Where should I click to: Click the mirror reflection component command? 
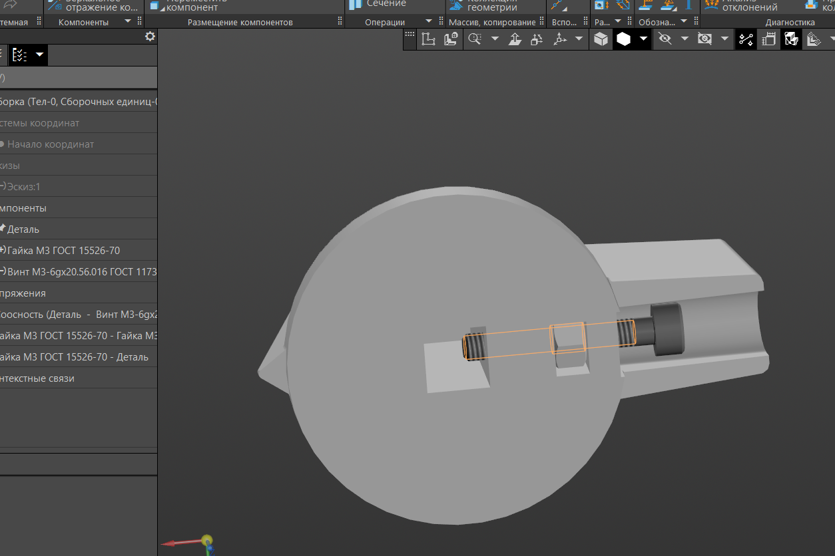(93, 5)
